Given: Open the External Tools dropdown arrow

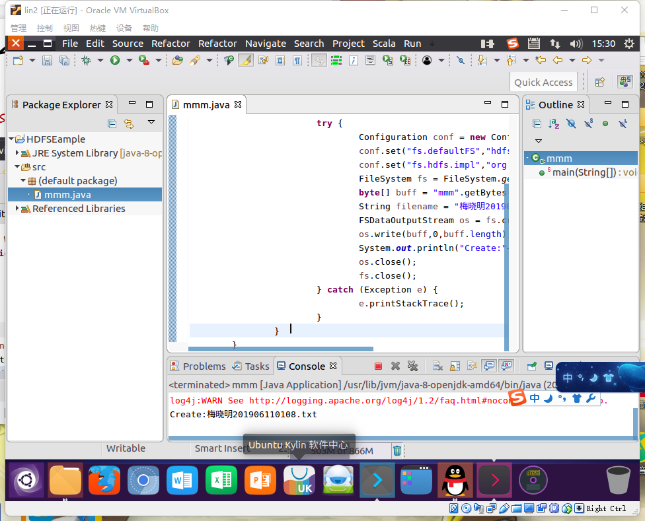Looking at the screenshot, I should [159, 60].
